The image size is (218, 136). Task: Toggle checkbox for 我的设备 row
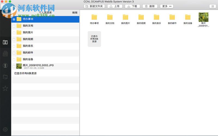pos(14,60)
